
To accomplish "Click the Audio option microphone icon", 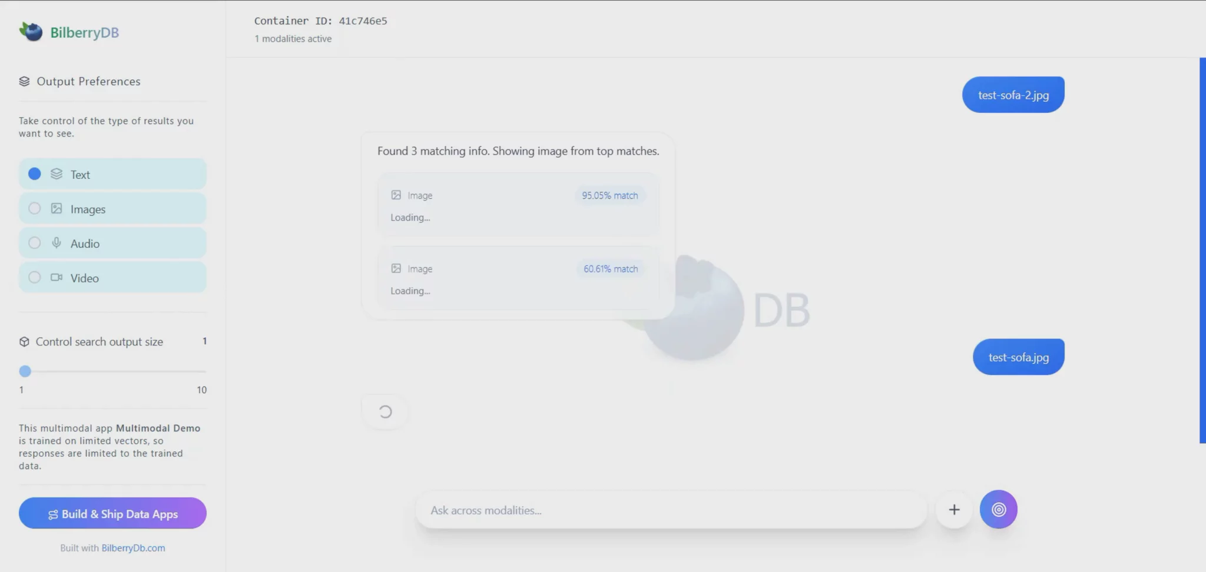I will [57, 243].
